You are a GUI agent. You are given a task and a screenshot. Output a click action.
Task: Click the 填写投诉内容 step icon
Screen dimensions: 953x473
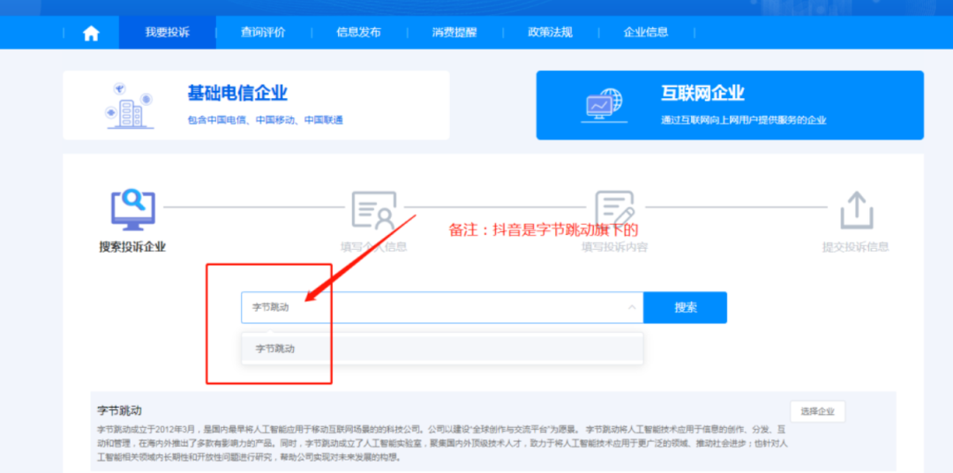point(614,209)
